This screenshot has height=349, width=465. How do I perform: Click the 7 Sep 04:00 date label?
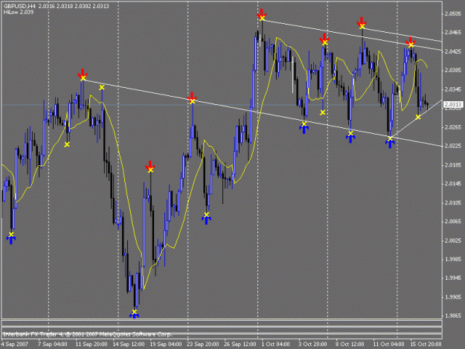click(53, 345)
